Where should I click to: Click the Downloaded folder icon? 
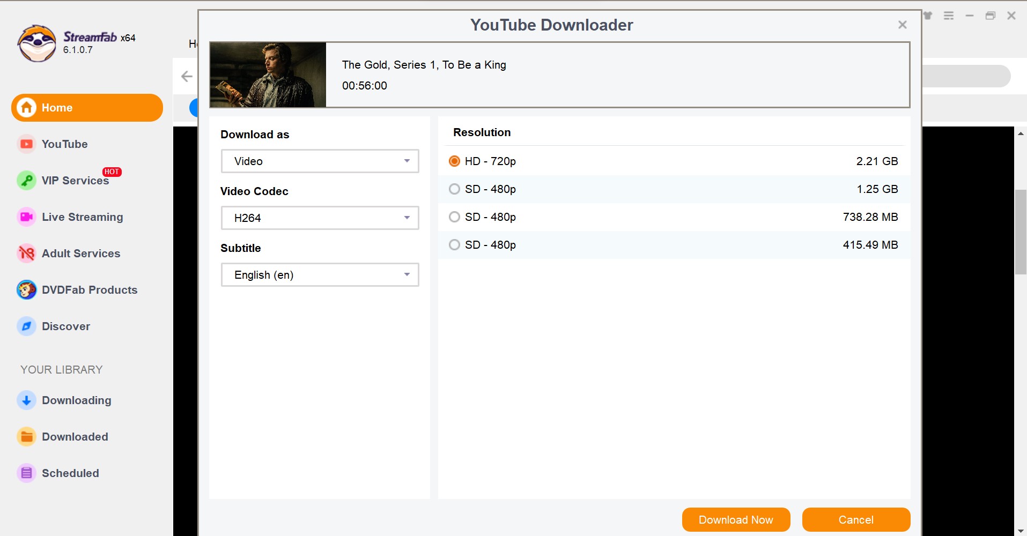(x=26, y=437)
